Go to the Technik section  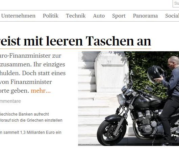76,16
